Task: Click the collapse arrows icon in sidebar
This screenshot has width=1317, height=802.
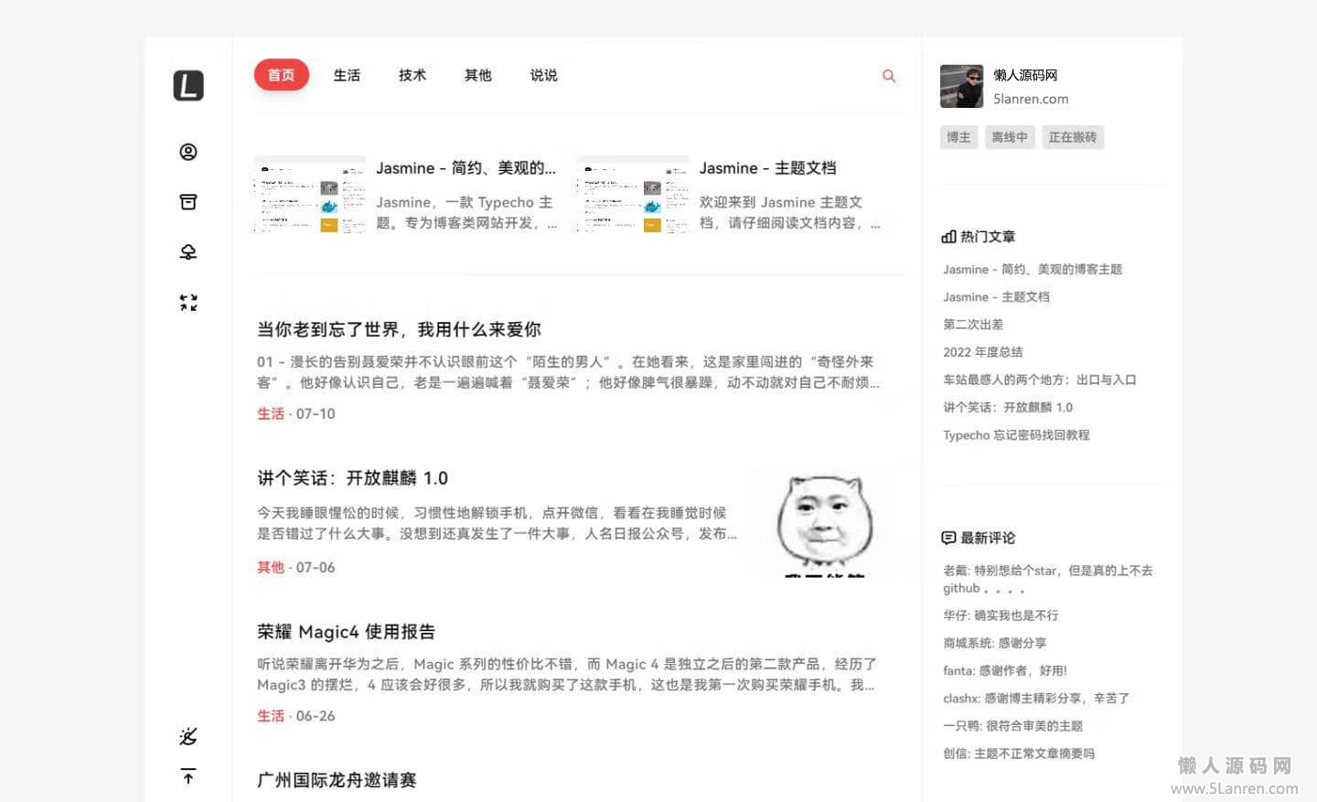Action: (x=188, y=303)
